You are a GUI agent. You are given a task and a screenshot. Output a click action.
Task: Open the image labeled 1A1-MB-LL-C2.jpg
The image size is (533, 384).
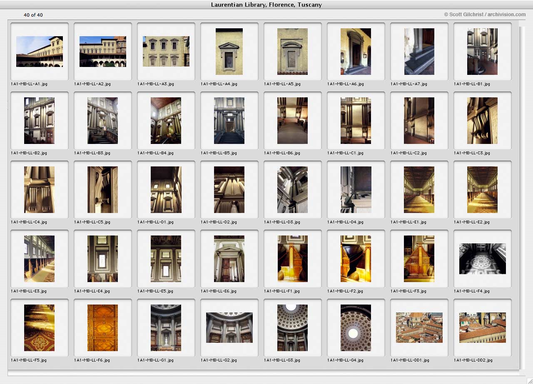pos(419,121)
